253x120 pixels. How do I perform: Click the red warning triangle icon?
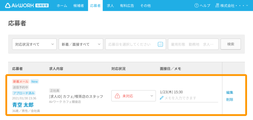pos(117,96)
